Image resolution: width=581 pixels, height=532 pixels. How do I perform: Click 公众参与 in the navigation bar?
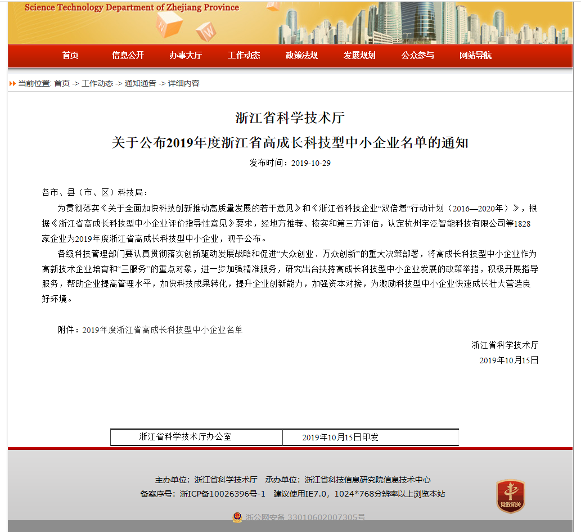(417, 55)
